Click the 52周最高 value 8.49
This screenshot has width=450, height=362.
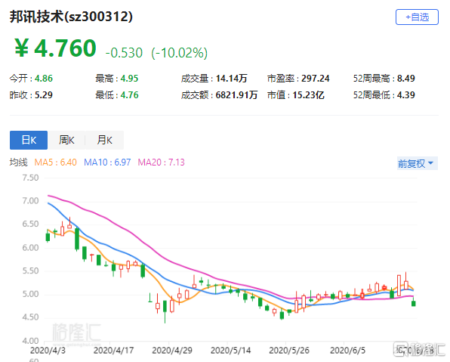coord(405,79)
